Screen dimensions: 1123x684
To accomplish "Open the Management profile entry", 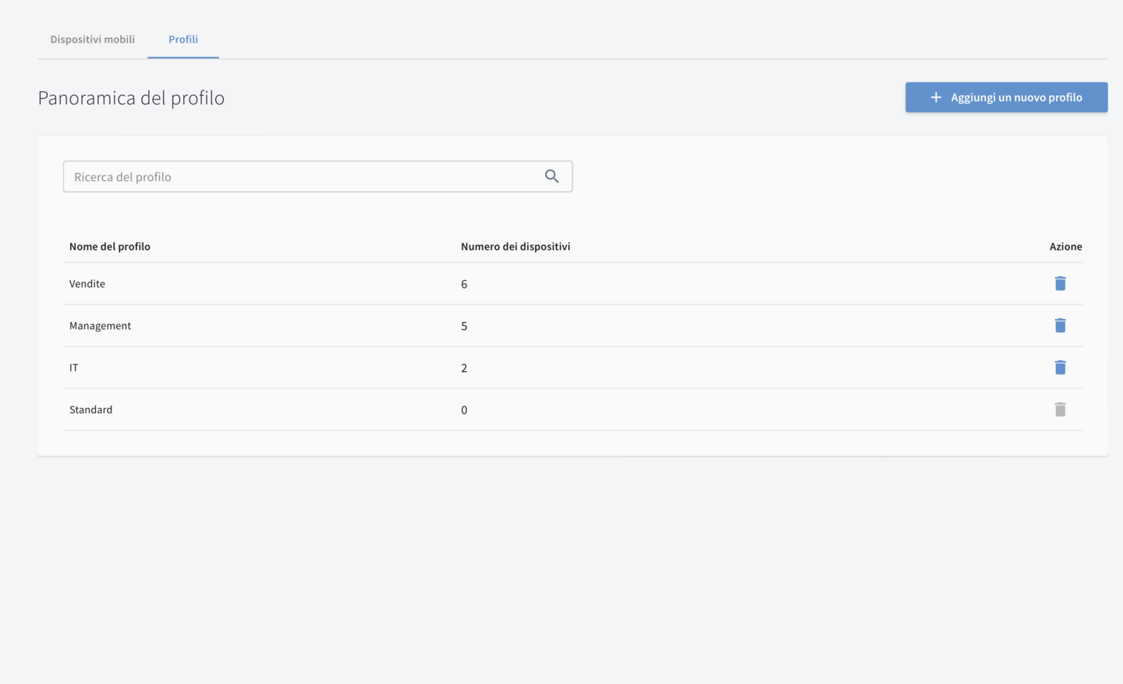I will pos(100,326).
